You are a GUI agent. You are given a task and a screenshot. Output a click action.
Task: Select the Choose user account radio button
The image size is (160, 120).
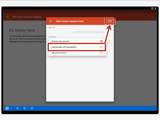[x=101, y=41]
